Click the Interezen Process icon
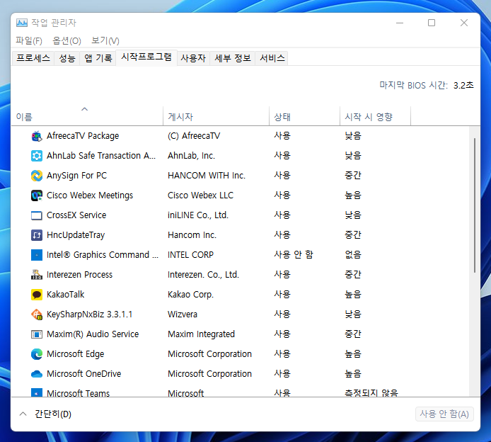 point(37,275)
